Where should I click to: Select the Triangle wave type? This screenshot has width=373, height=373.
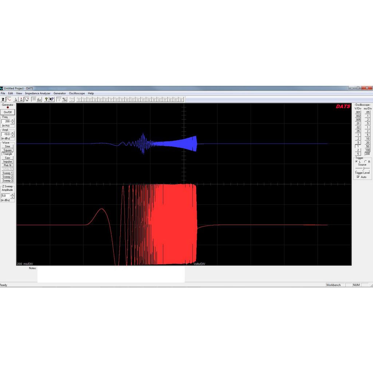click(7, 154)
